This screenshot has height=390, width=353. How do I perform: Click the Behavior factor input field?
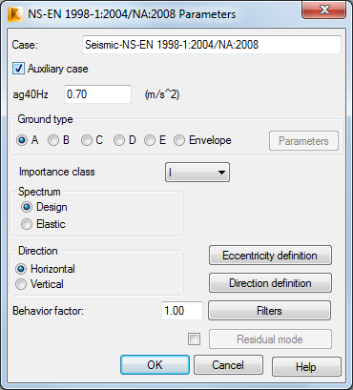point(182,311)
